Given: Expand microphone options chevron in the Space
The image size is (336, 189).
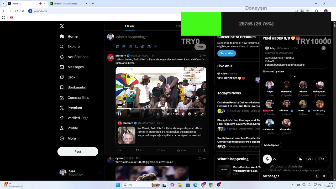Looking at the screenshot, I should (x=275, y=159).
